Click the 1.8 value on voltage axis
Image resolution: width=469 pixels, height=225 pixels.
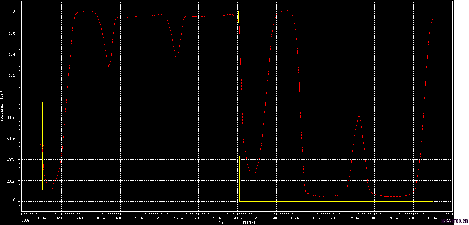[12, 12]
